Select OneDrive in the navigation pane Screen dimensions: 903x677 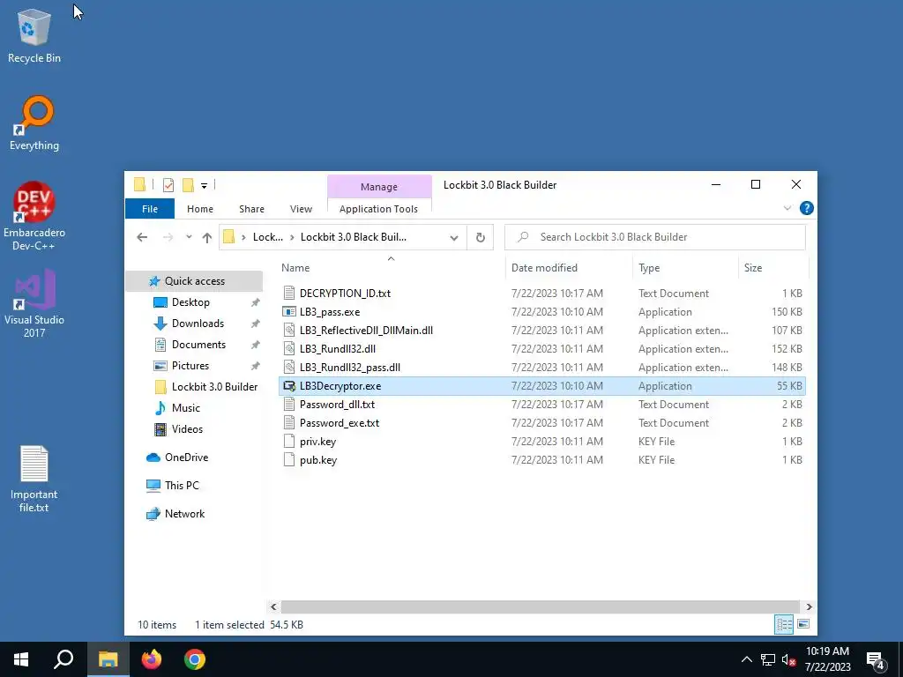pyautogui.click(x=186, y=458)
